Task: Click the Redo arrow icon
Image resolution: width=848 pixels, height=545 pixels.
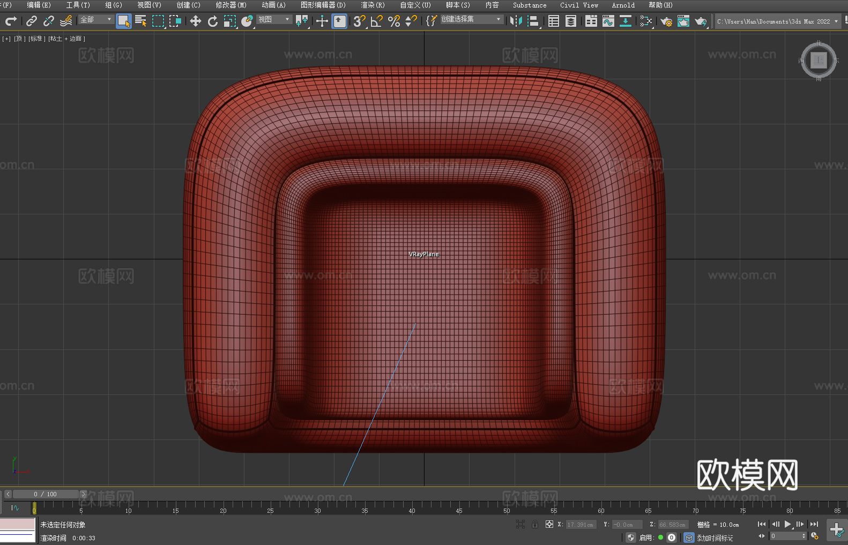Action: pos(11,21)
